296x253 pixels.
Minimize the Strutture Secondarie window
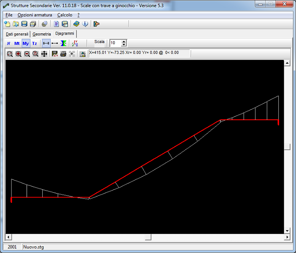(261, 4)
